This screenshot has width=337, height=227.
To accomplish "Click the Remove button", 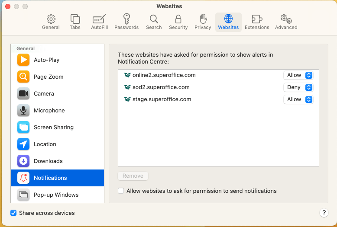I will [133, 176].
